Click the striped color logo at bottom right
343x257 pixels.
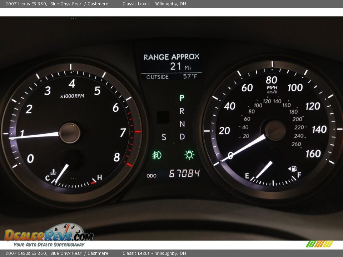point(319,244)
